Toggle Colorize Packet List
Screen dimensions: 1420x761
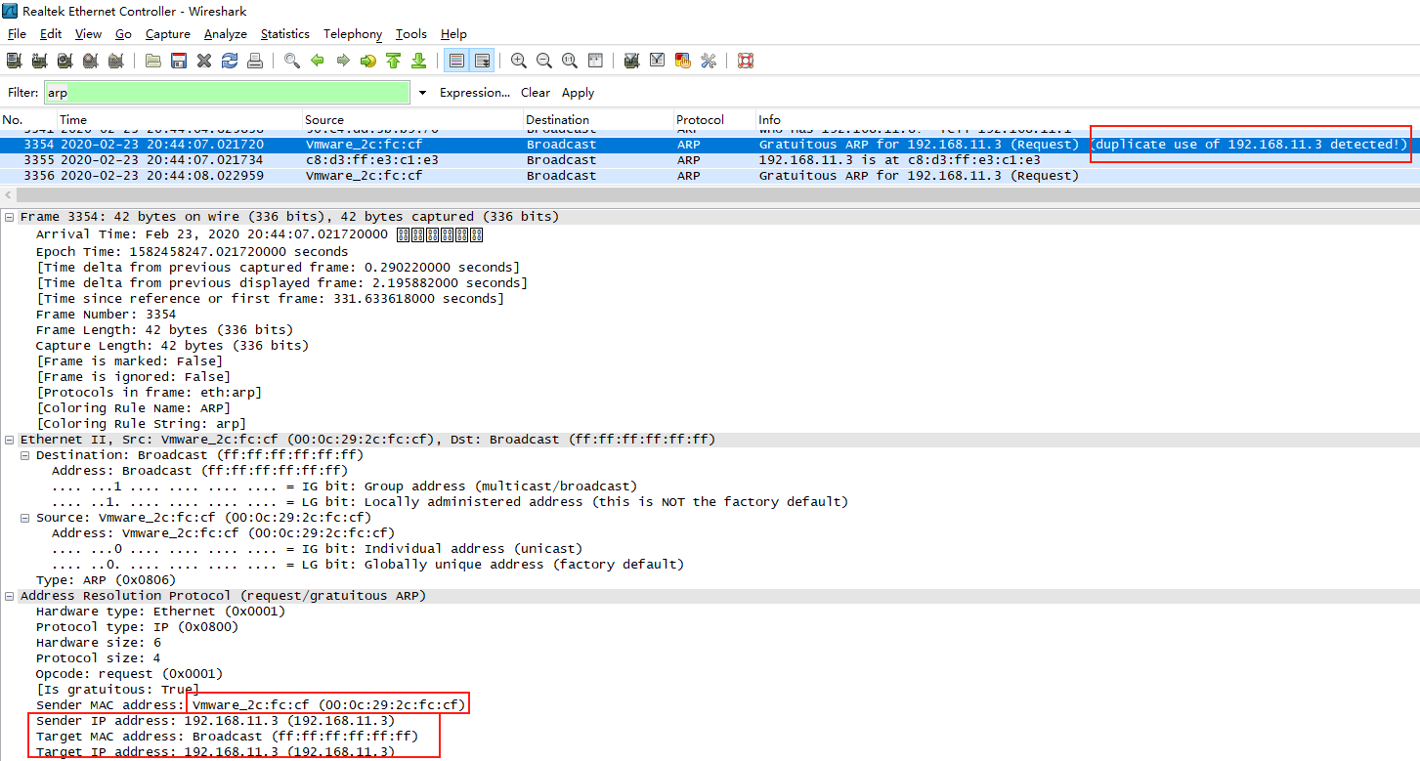point(455,60)
